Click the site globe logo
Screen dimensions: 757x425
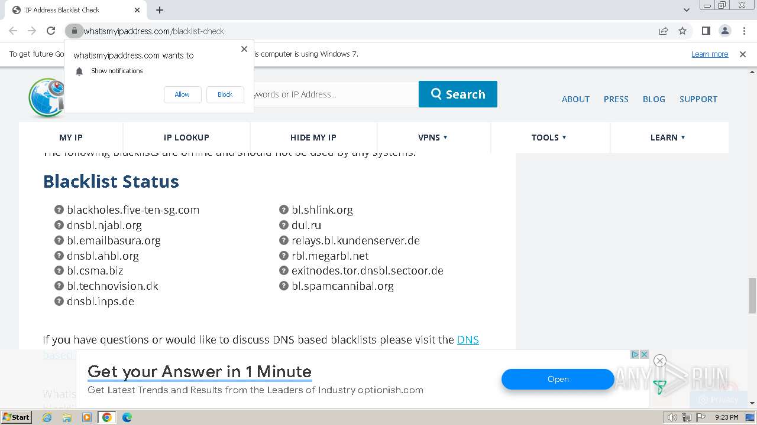coord(46,97)
